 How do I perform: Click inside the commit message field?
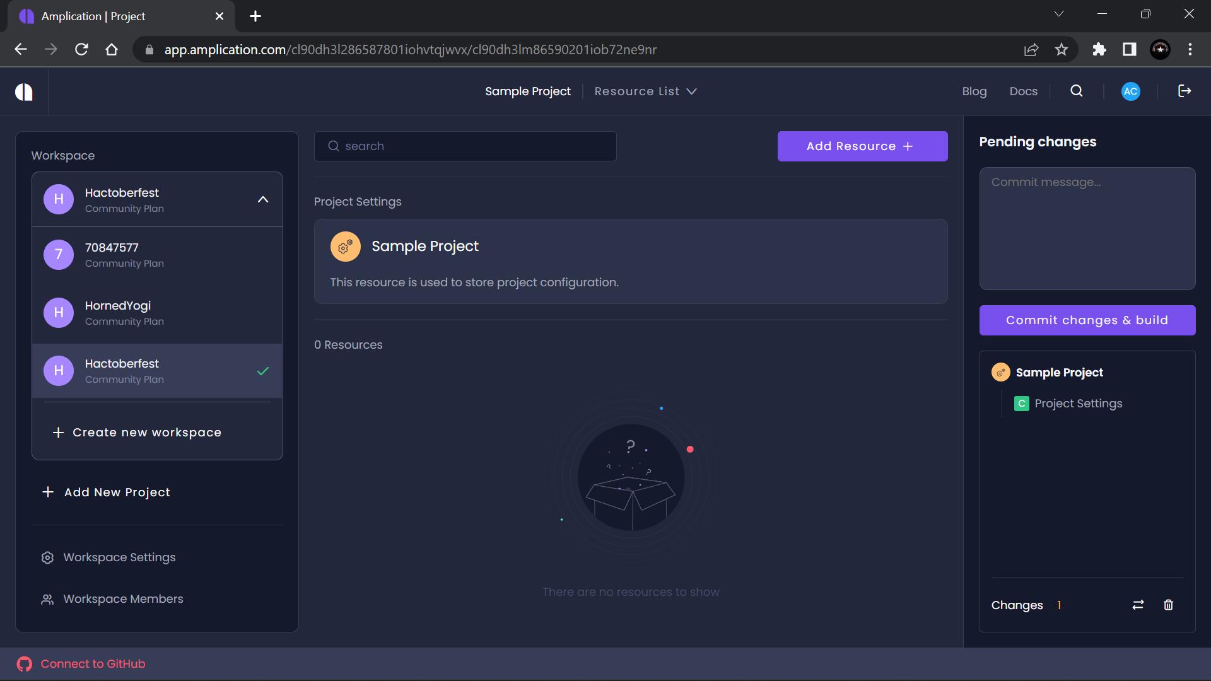(1087, 227)
